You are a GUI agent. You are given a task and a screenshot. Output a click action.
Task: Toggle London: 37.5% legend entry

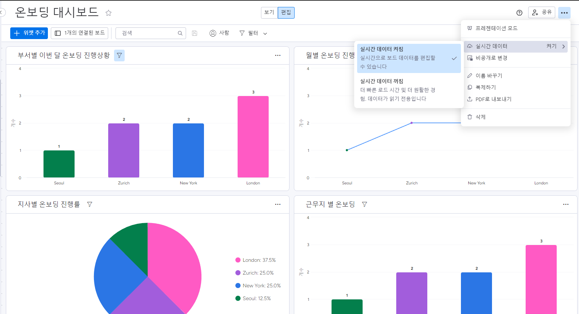(x=256, y=260)
